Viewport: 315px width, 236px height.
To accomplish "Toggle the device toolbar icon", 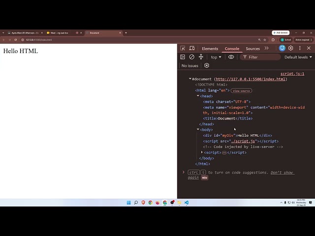I will tap(192, 48).
